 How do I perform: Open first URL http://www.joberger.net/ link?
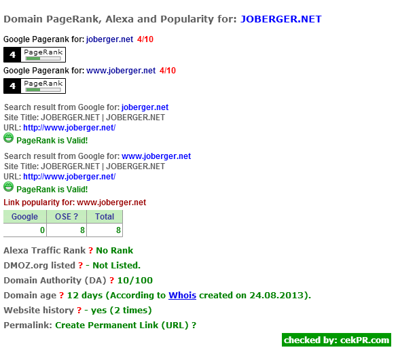coord(69,128)
